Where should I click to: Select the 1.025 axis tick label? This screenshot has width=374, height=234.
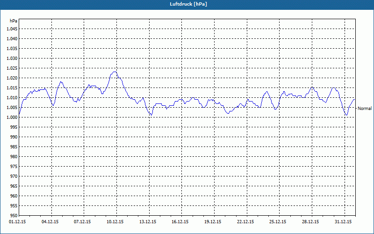pyautogui.click(x=13, y=68)
